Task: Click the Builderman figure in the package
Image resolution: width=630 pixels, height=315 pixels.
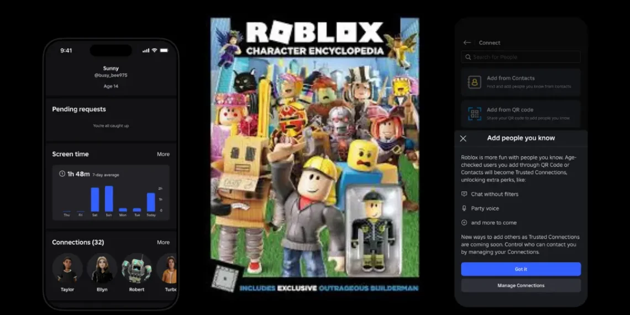Action: (x=373, y=232)
